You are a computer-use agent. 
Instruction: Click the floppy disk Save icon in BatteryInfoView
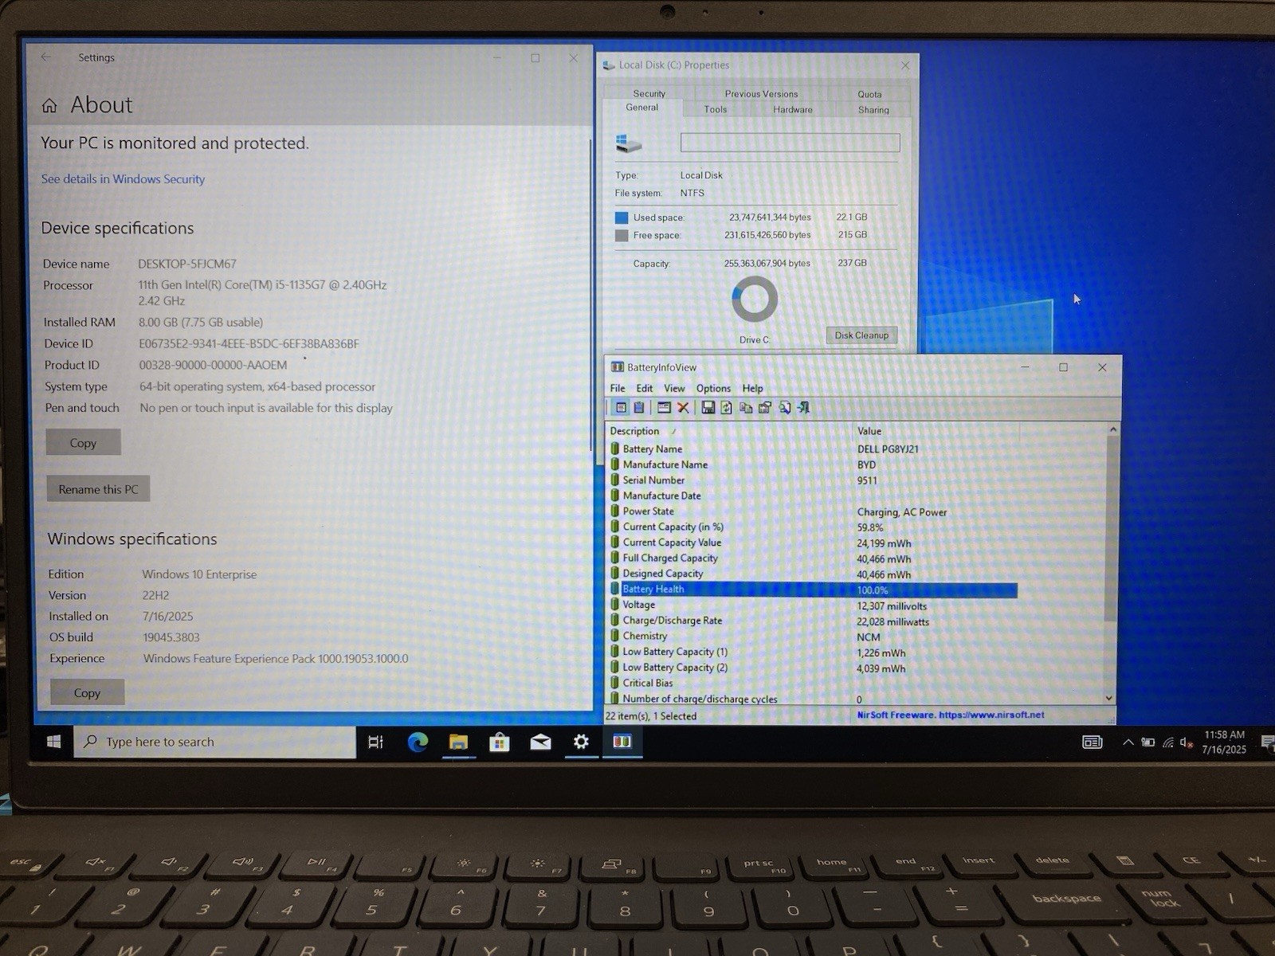pos(708,408)
